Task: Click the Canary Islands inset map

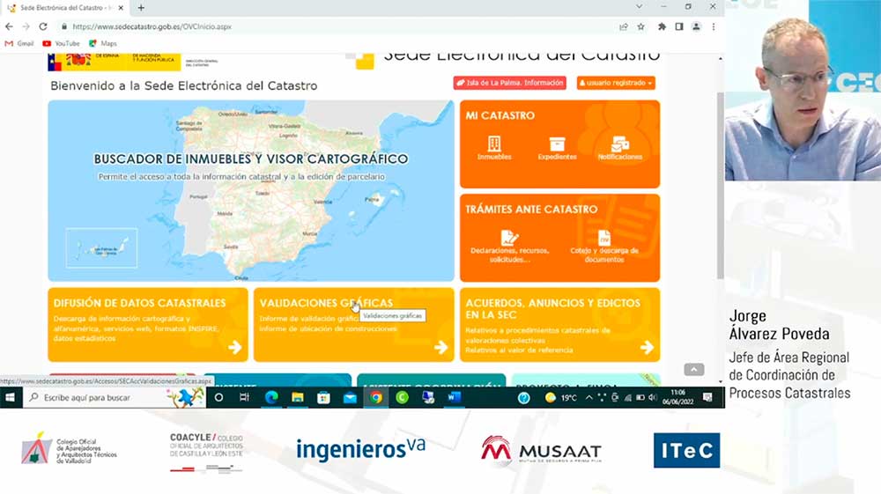Action: [x=101, y=247]
